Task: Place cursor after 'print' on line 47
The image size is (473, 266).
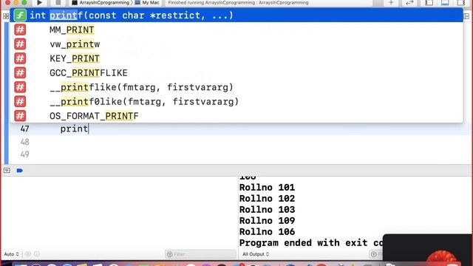Action: pos(88,129)
